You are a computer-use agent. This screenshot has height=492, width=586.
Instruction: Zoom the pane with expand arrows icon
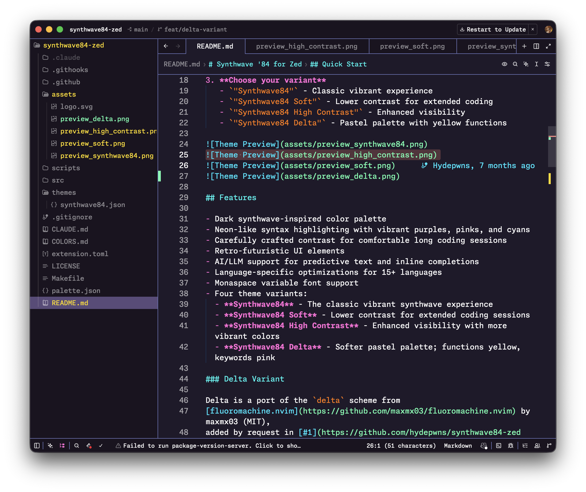coord(548,46)
